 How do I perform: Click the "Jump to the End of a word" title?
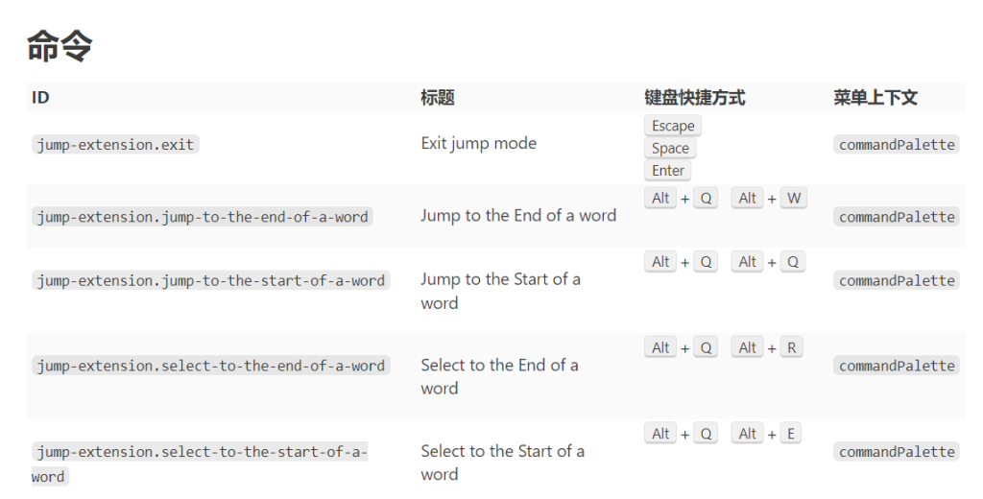(517, 216)
